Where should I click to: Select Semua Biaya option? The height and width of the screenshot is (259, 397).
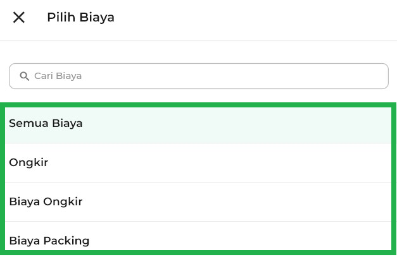click(x=198, y=124)
